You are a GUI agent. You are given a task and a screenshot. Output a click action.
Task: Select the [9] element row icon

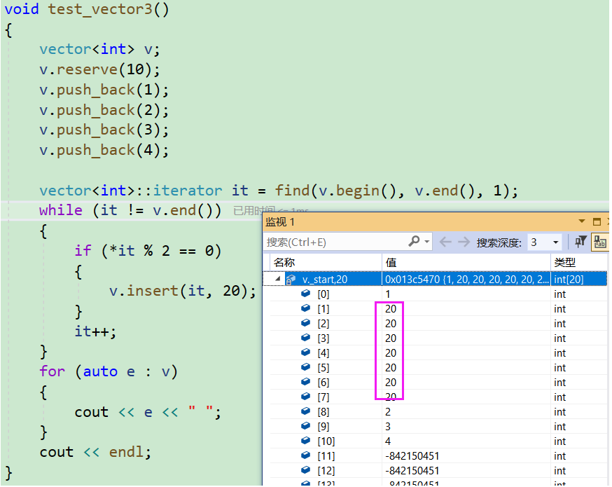click(305, 425)
